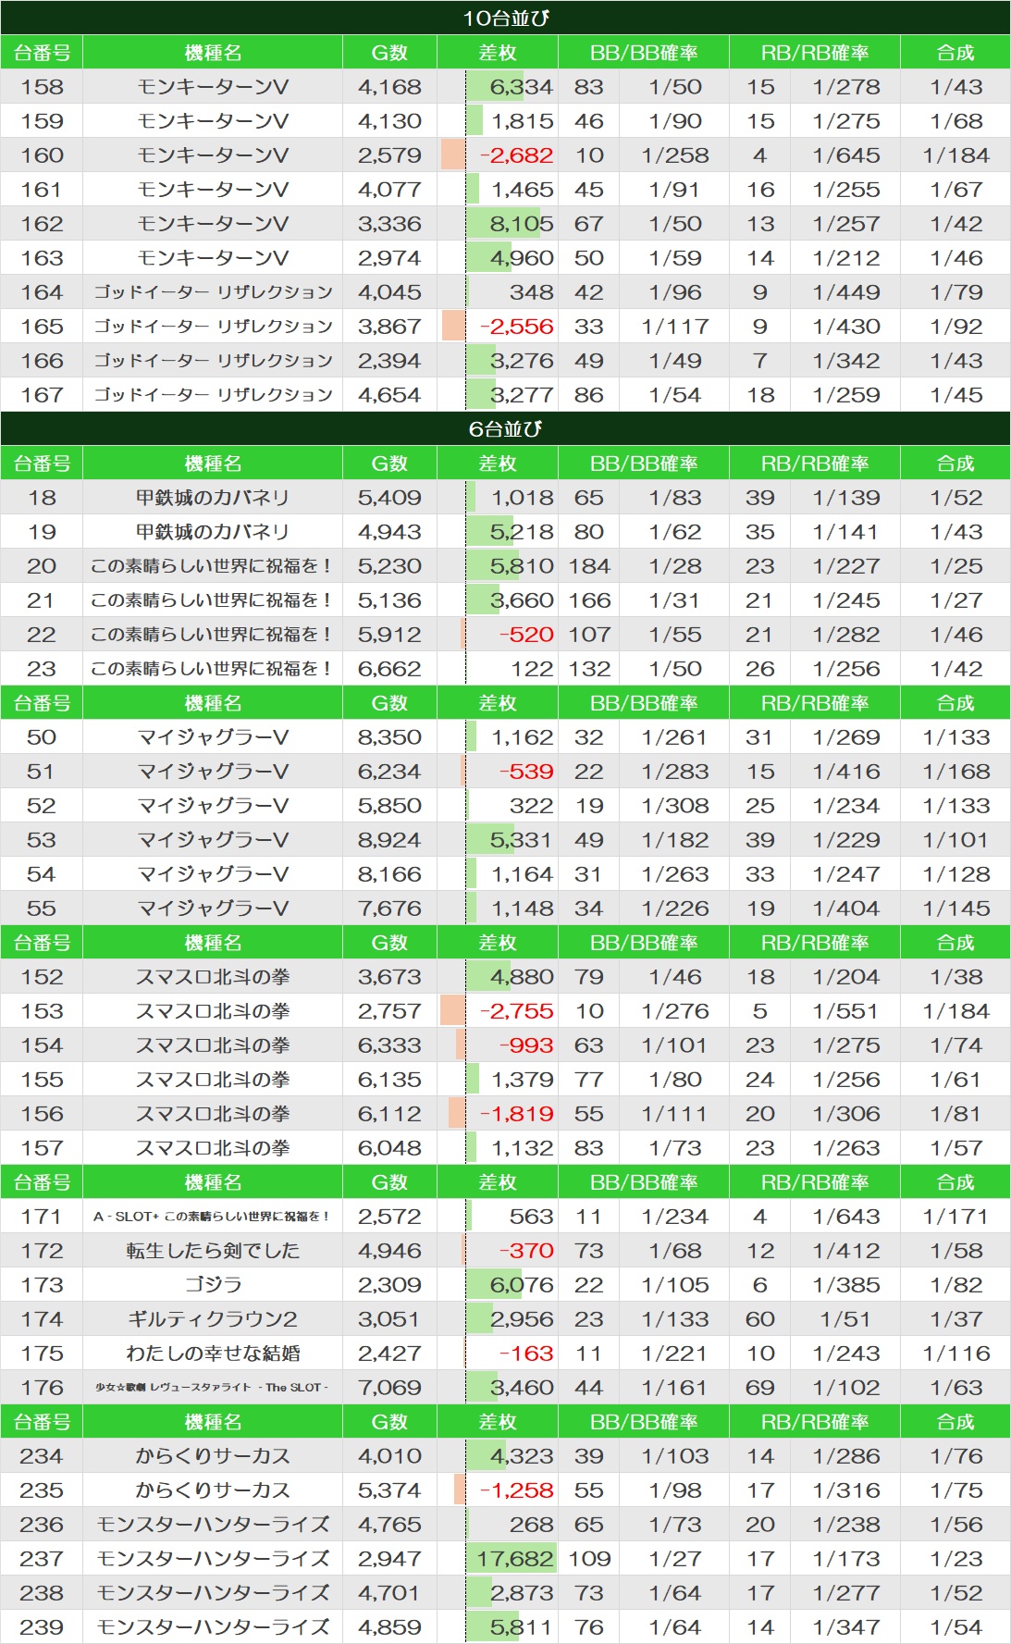Viewport: 1011px width, 1644px height.
Task: Click the 5,811 difference value in row 239
Action: [521, 1627]
